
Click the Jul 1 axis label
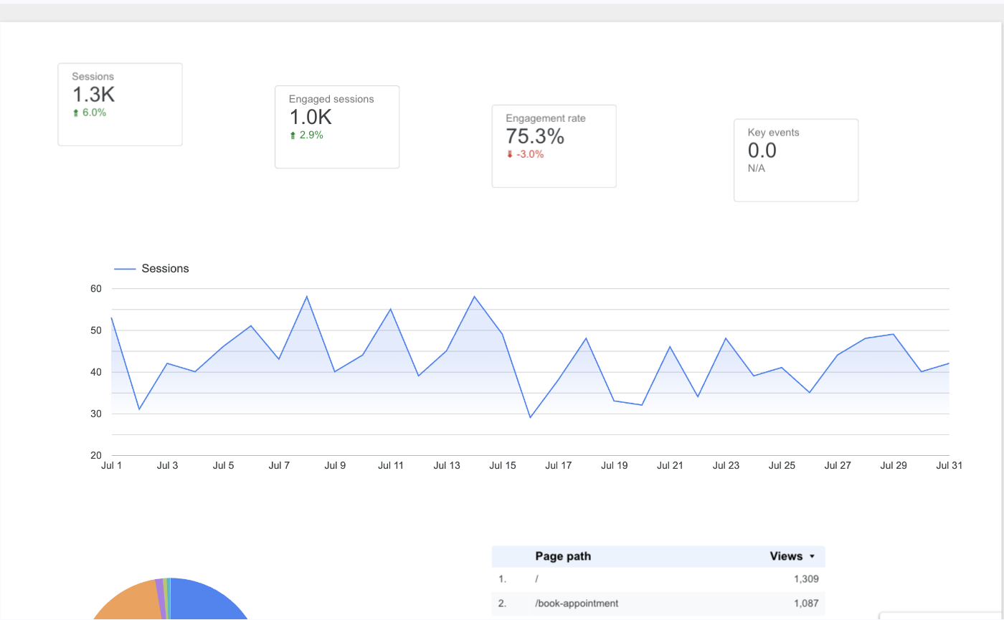111,465
